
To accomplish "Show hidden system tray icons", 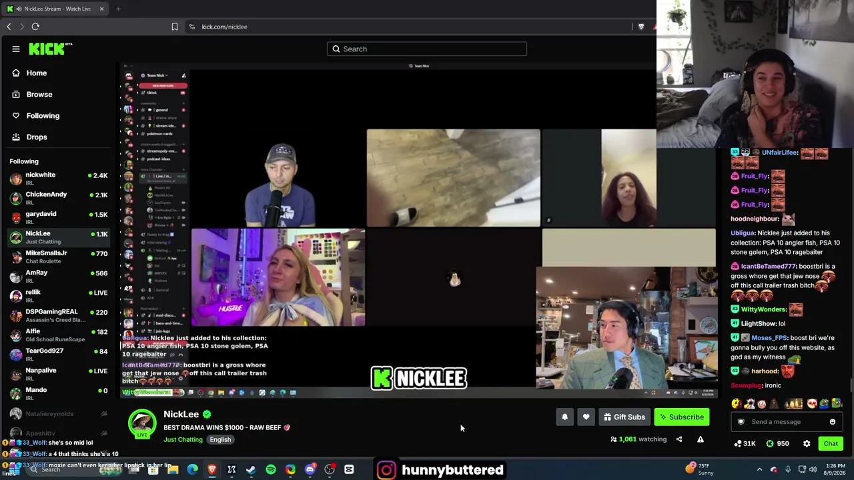I will tap(759, 470).
